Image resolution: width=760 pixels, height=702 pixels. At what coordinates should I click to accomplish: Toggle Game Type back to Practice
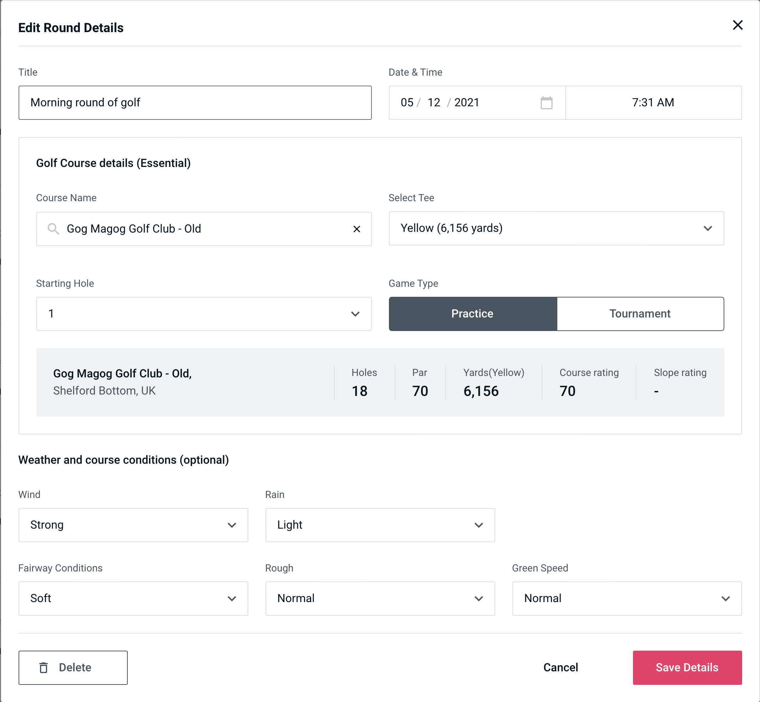472,314
